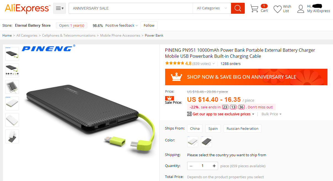Expand the Positive feedback dropdown

122,25
